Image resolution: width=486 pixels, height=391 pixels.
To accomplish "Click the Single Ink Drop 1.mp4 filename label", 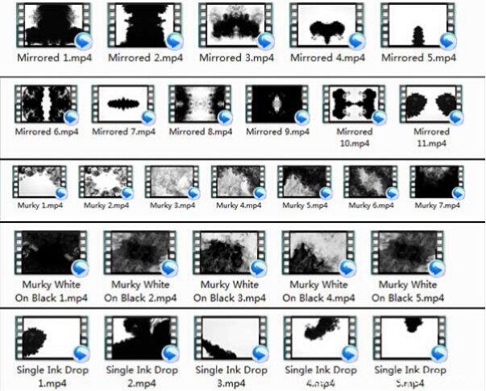I will (x=52, y=376).
